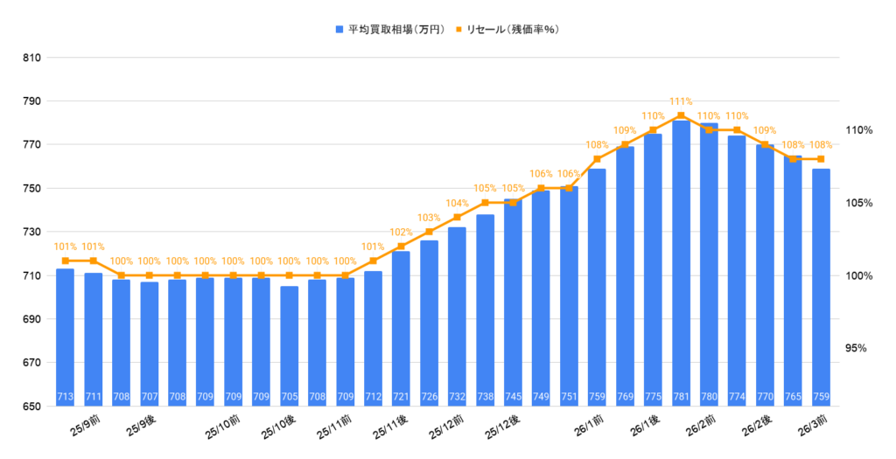This screenshot has height=459, width=896.
Task: Click the bar labeled 769
Action: coord(625,276)
